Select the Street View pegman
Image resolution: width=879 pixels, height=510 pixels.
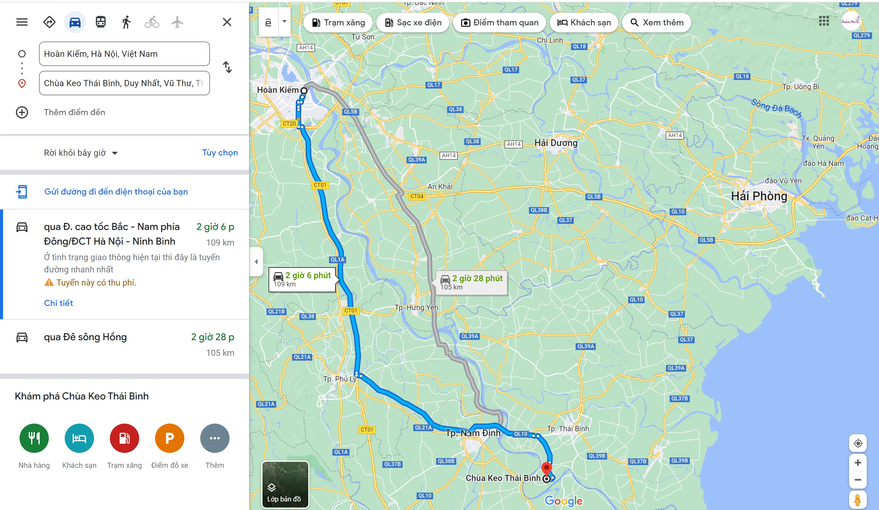point(858,500)
